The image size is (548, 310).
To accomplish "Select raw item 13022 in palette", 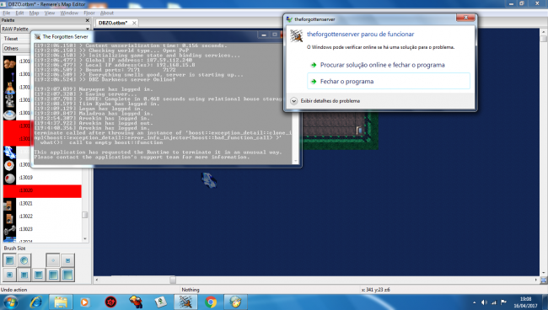I will pos(42,216).
